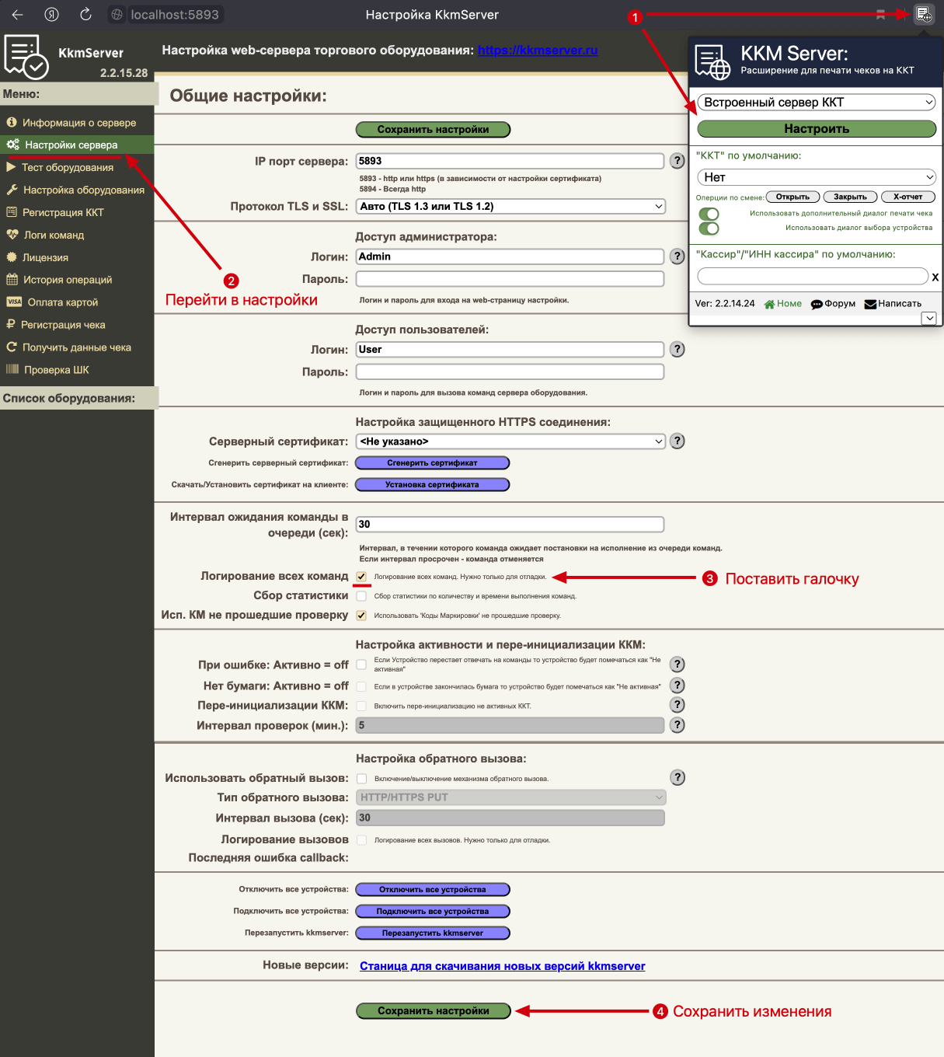The width and height of the screenshot is (944, 1057).
Task: Click the wrench icon for Настройка оборудования
Action: pyautogui.click(x=12, y=190)
